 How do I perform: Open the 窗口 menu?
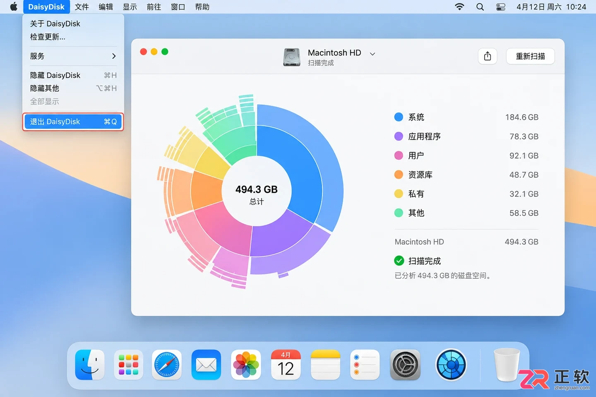[x=178, y=7]
